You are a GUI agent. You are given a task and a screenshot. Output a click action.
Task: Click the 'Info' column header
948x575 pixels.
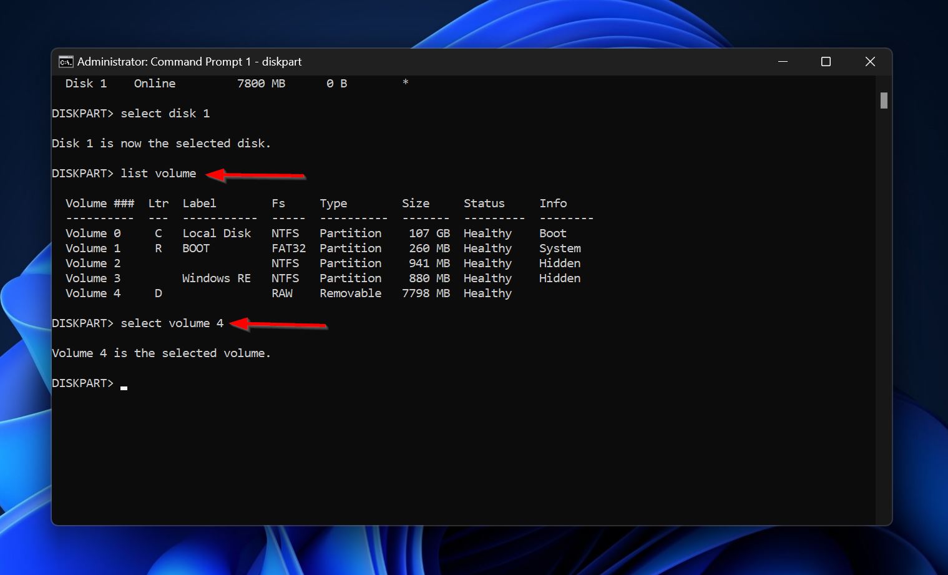tap(553, 204)
